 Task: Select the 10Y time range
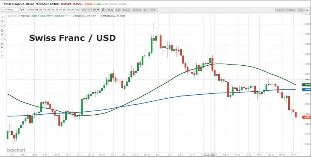point(68,10)
